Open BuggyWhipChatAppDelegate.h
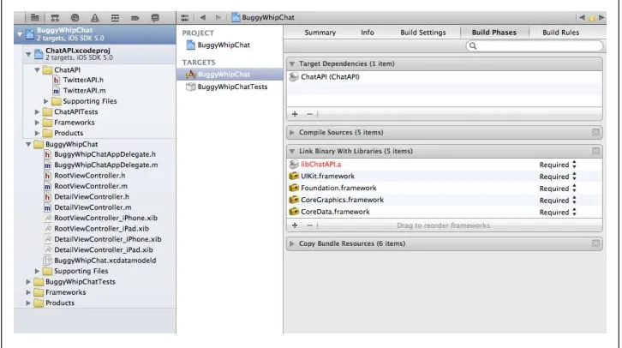Viewport: 622px width, 348px height. (105, 154)
